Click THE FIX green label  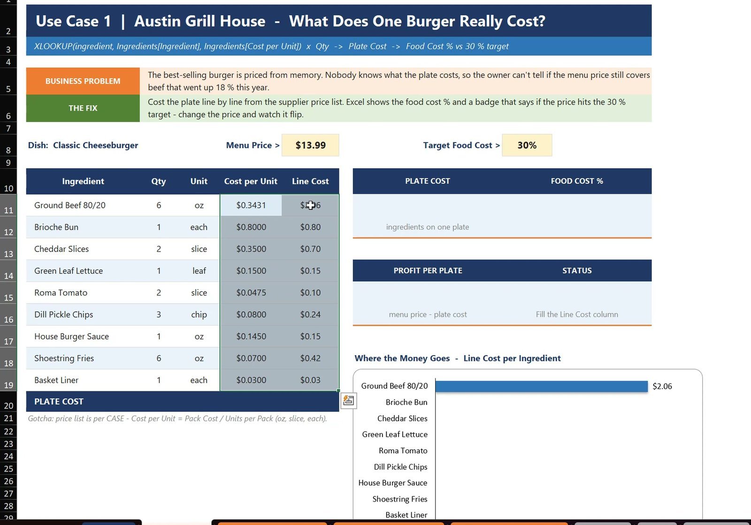(83, 108)
